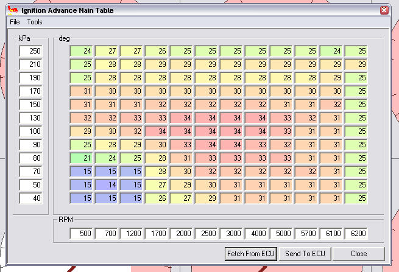The height and width of the screenshot is (272, 399).
Task: Click the Fetch From ECU button
Action: tap(250, 254)
